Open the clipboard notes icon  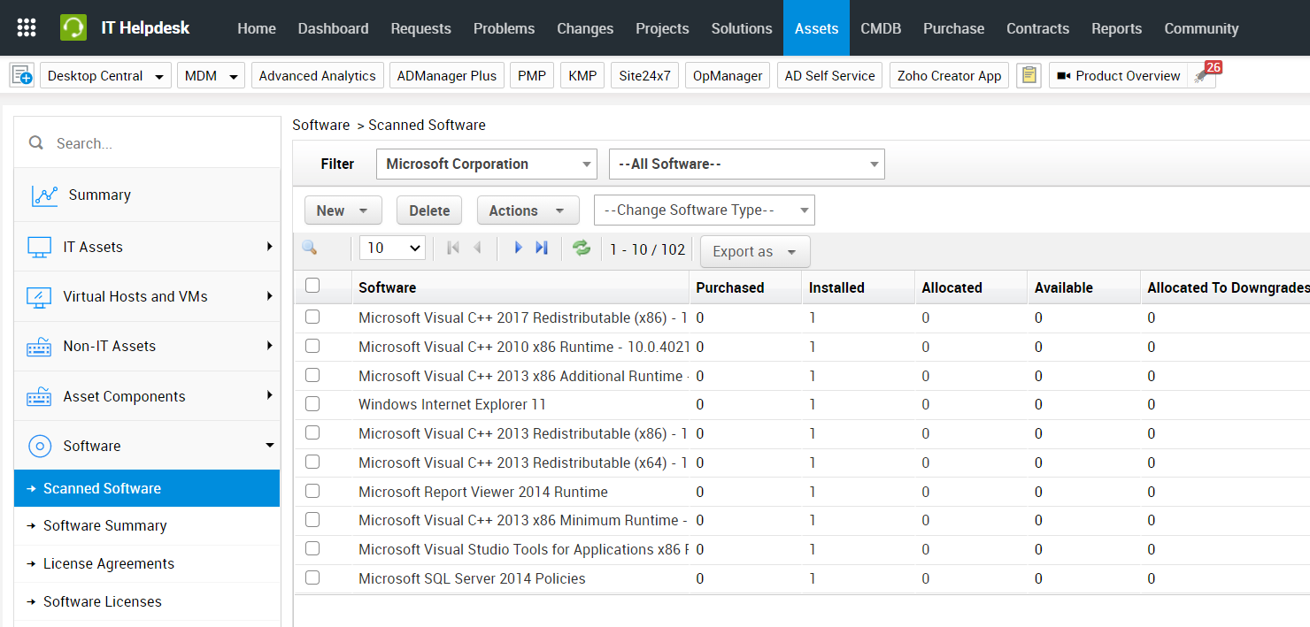[x=1029, y=75]
